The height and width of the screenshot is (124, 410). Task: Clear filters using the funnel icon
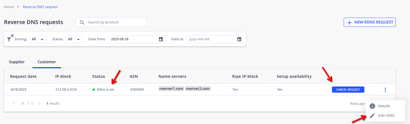click(x=10, y=38)
